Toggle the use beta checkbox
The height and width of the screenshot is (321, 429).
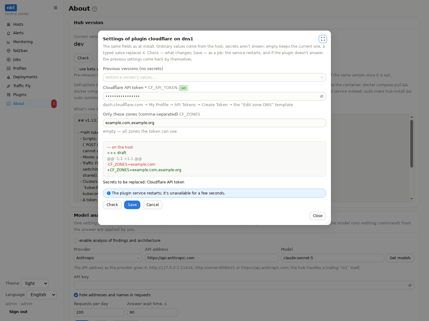(76, 69)
